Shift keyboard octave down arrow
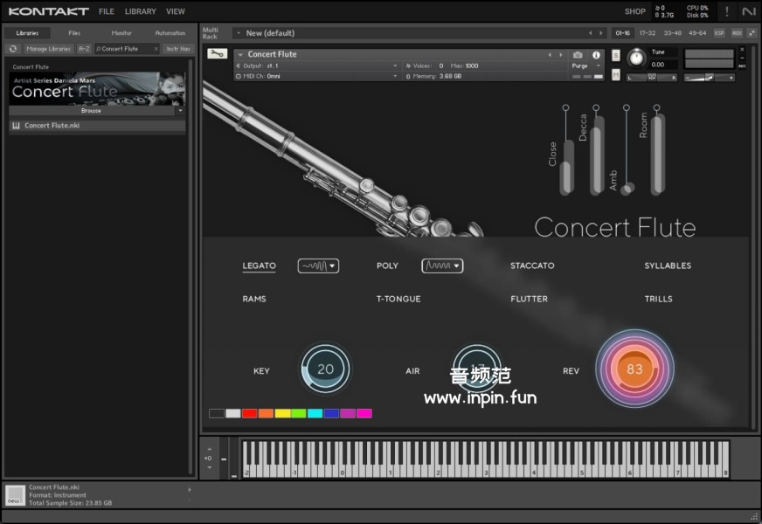Image resolution: width=762 pixels, height=524 pixels. pos(210,467)
